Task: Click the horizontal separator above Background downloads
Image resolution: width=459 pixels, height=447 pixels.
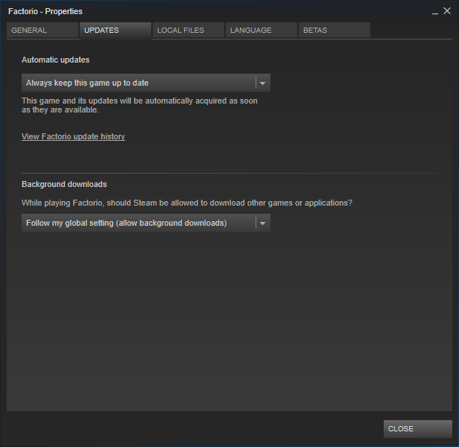Action: click(x=229, y=173)
